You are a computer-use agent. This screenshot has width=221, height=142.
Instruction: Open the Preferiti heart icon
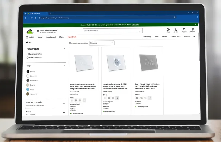(184, 30)
